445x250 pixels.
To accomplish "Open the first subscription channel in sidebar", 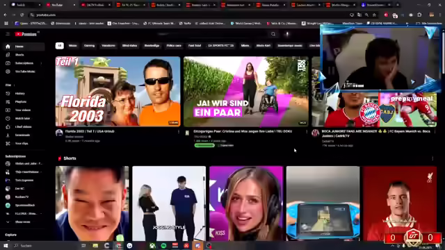I will pyautogui.click(x=23, y=164).
